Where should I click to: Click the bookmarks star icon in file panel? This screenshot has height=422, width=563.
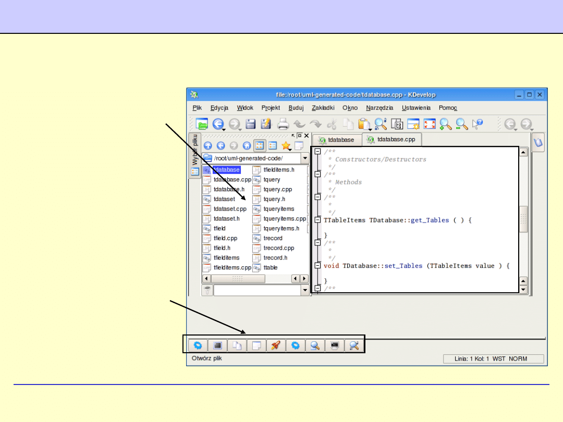pyautogui.click(x=286, y=146)
